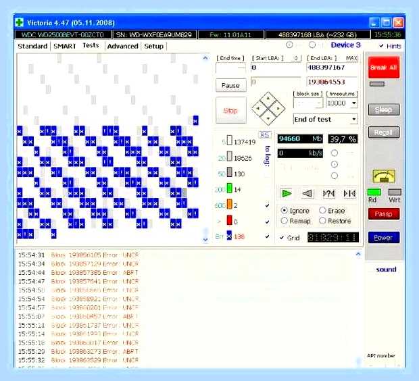Click the blue Power button
The height and width of the screenshot is (381, 419).
coord(384,238)
